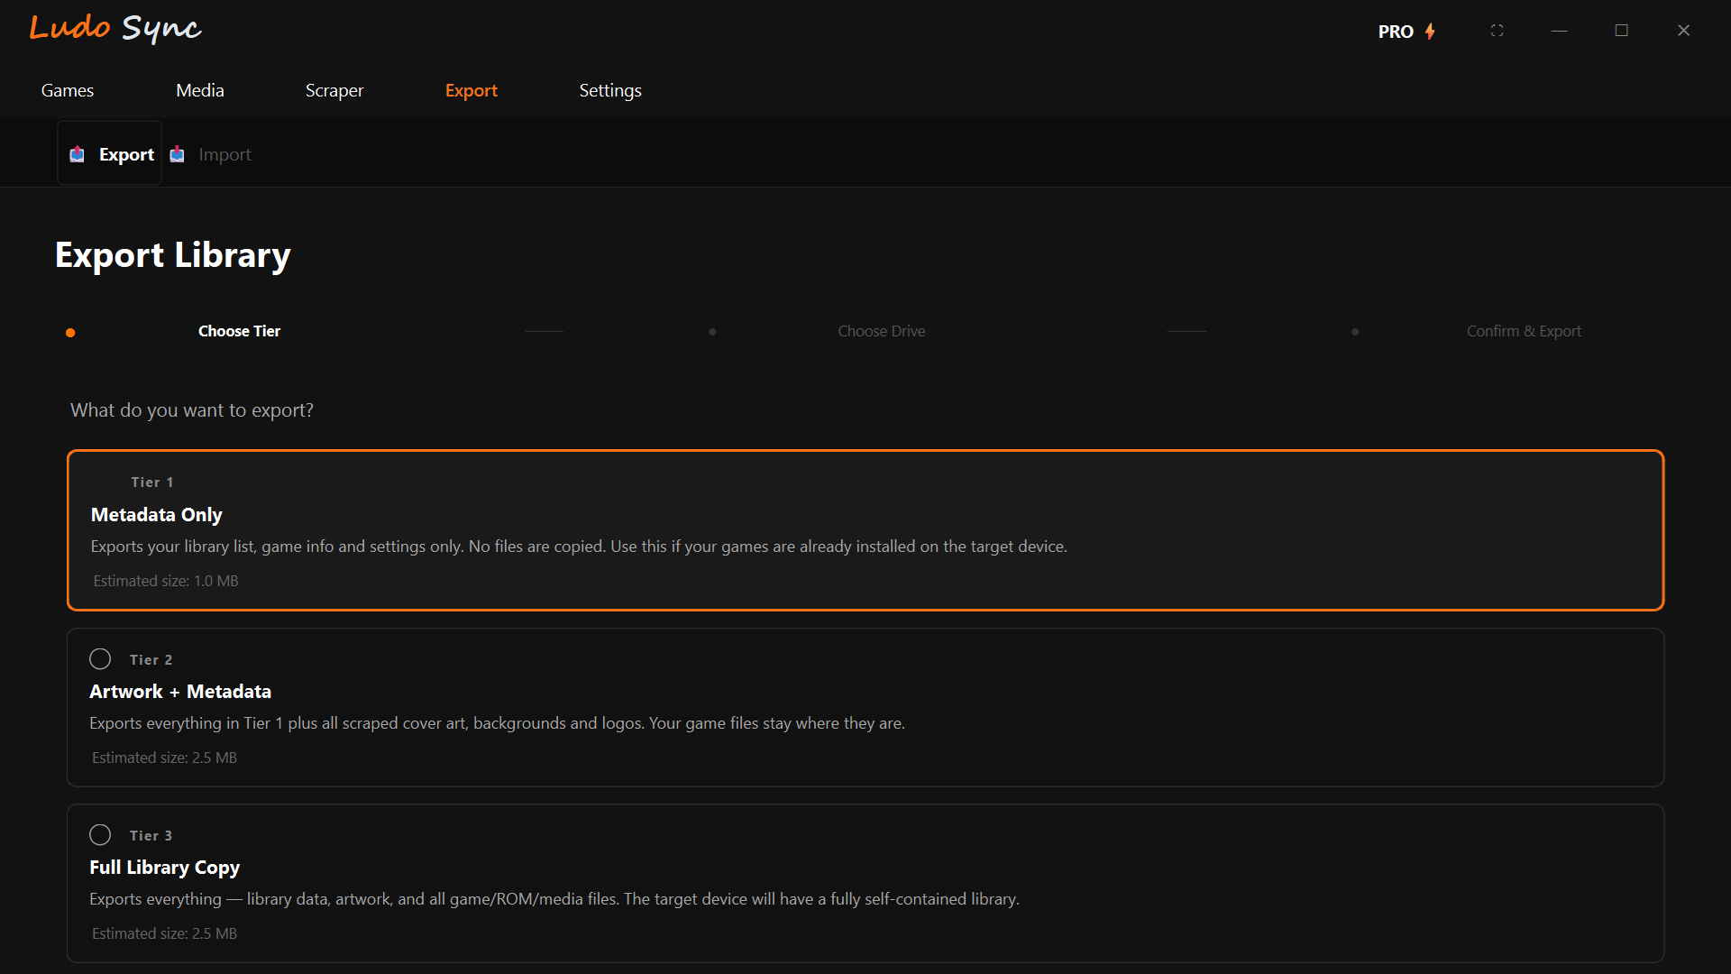This screenshot has width=1731, height=974.
Task: Open the Games tab
Action: click(x=68, y=90)
